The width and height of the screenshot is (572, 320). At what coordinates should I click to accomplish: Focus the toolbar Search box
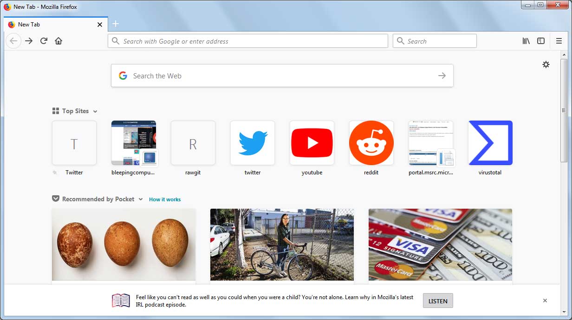435,41
